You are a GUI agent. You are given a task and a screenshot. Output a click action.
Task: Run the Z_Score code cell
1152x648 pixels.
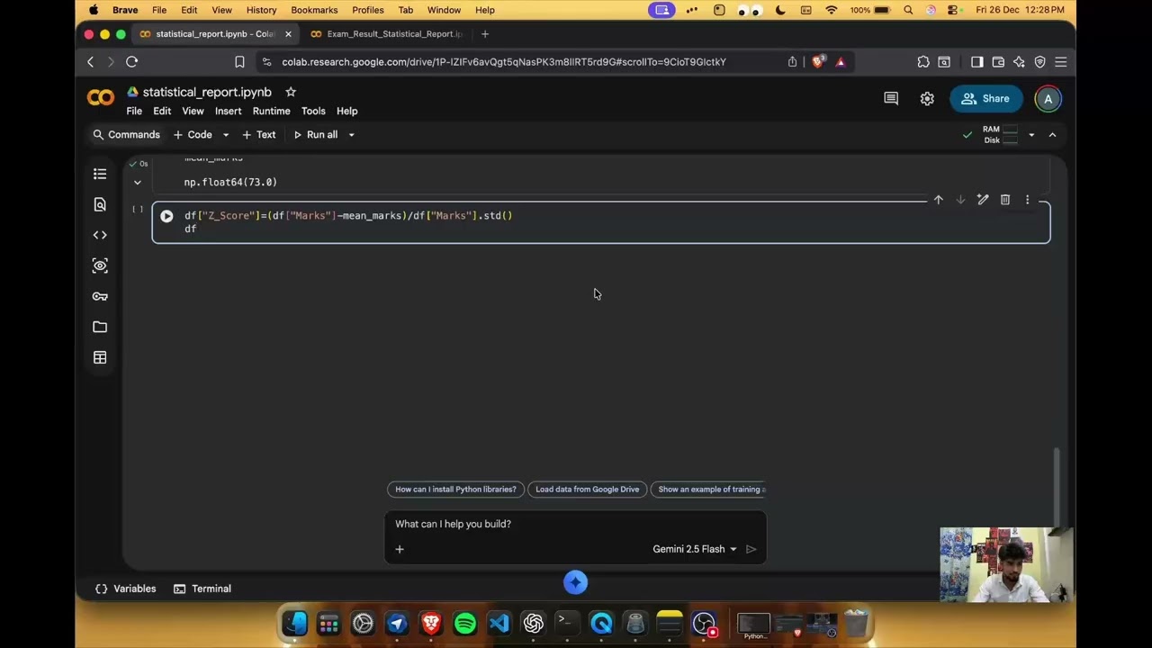pos(166,216)
